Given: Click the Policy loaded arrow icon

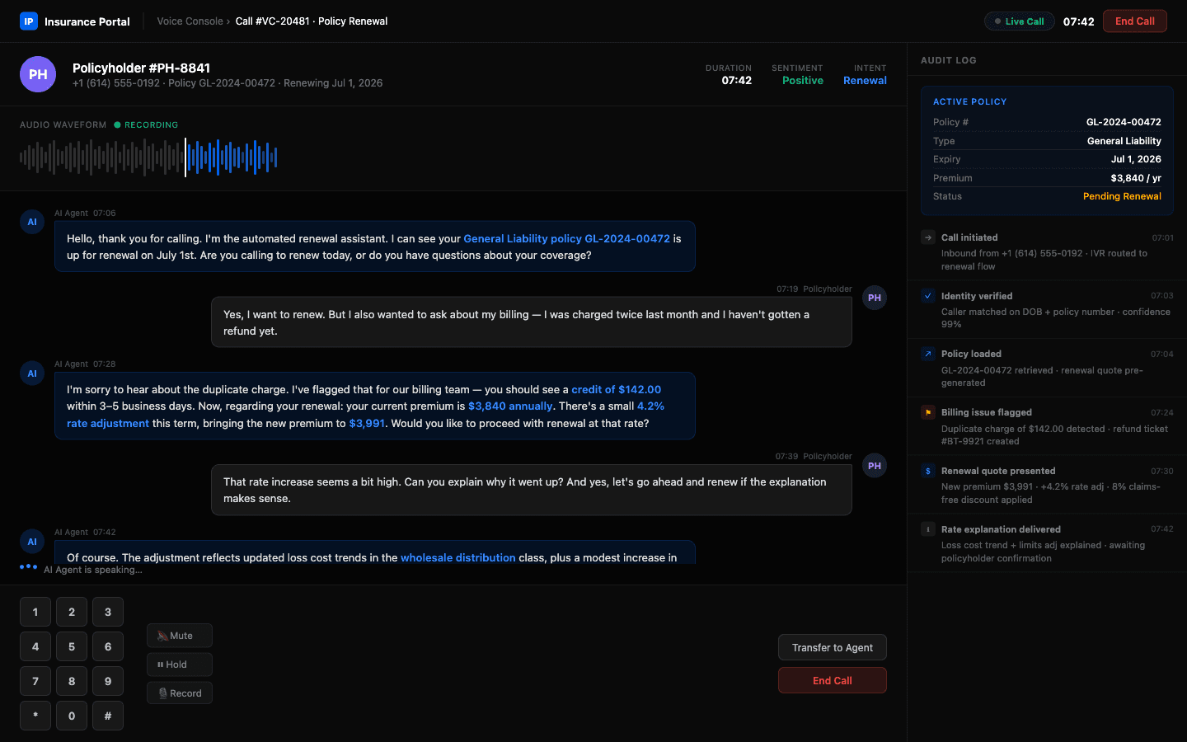Looking at the screenshot, I should click(x=928, y=354).
